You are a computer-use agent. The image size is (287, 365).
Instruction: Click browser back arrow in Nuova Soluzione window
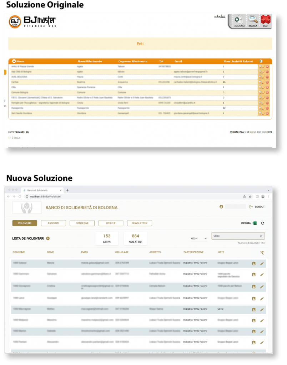click(9, 196)
